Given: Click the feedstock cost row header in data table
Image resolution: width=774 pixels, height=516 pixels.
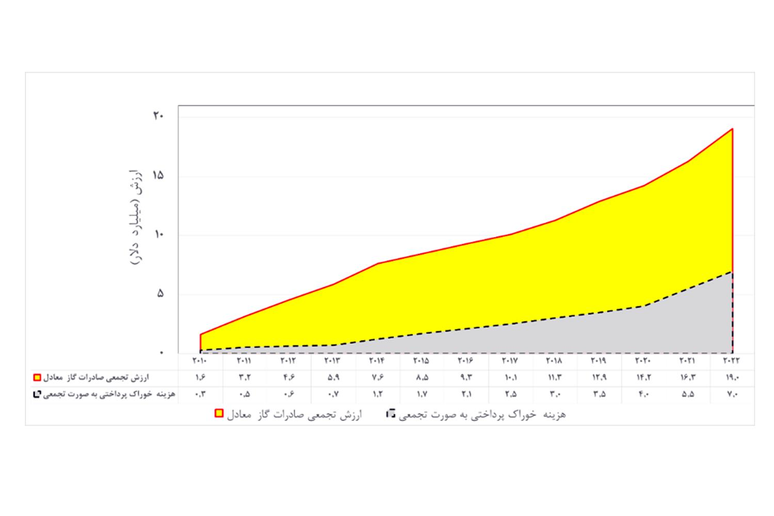Looking at the screenshot, I should [110, 394].
